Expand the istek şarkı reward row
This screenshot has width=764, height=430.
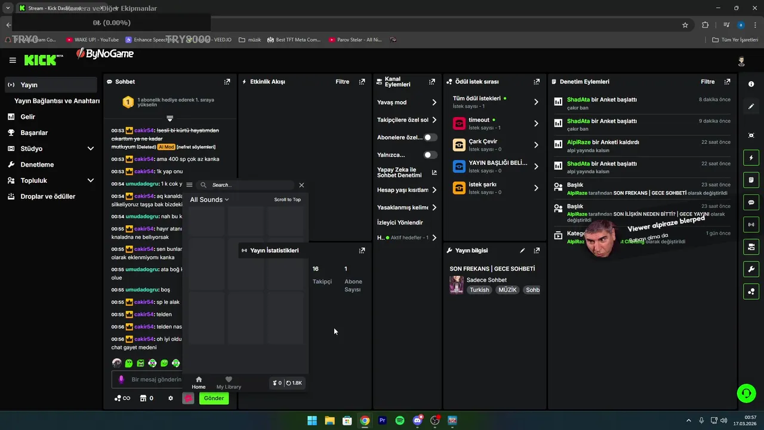coord(536,188)
